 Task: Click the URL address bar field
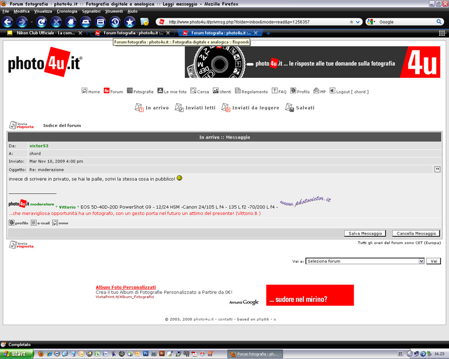point(254,22)
